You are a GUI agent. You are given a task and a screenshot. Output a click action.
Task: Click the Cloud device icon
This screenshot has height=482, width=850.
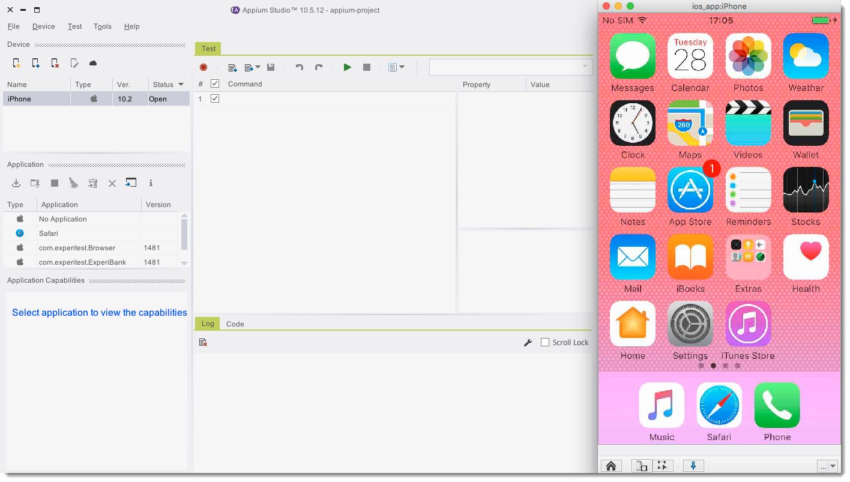[x=93, y=63]
